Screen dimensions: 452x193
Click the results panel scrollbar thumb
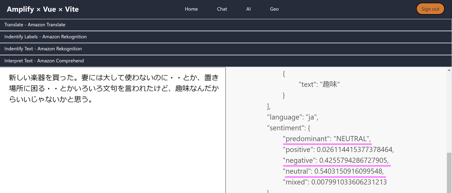click(449, 172)
